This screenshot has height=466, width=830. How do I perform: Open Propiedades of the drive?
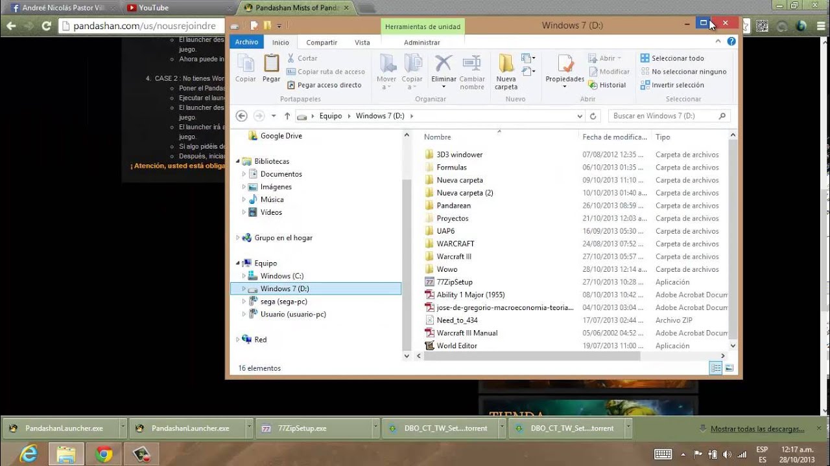coord(565,72)
